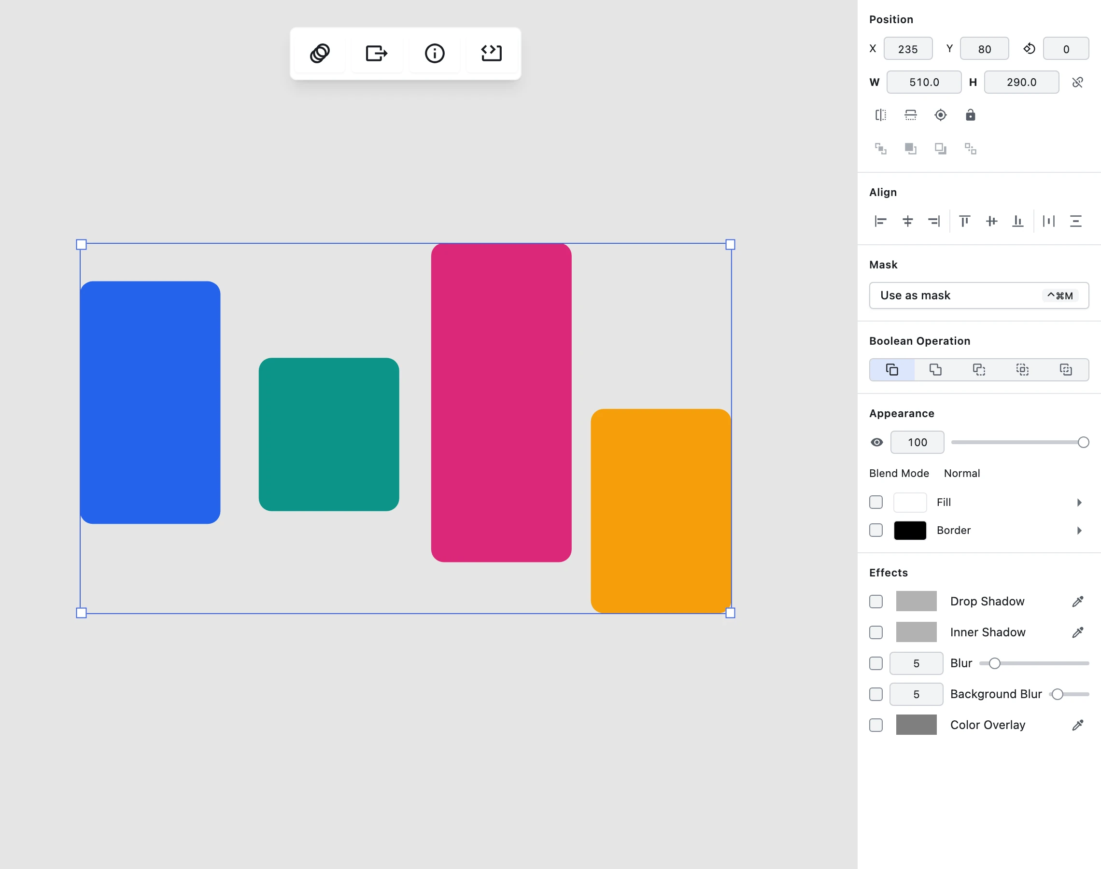Align selection to horizontal centers
The width and height of the screenshot is (1101, 869).
tap(908, 221)
